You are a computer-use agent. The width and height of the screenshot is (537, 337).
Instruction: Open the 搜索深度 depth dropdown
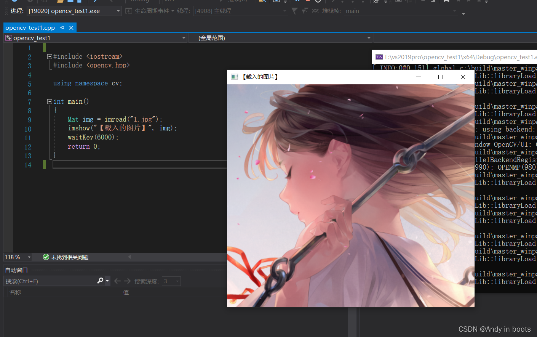point(177,281)
